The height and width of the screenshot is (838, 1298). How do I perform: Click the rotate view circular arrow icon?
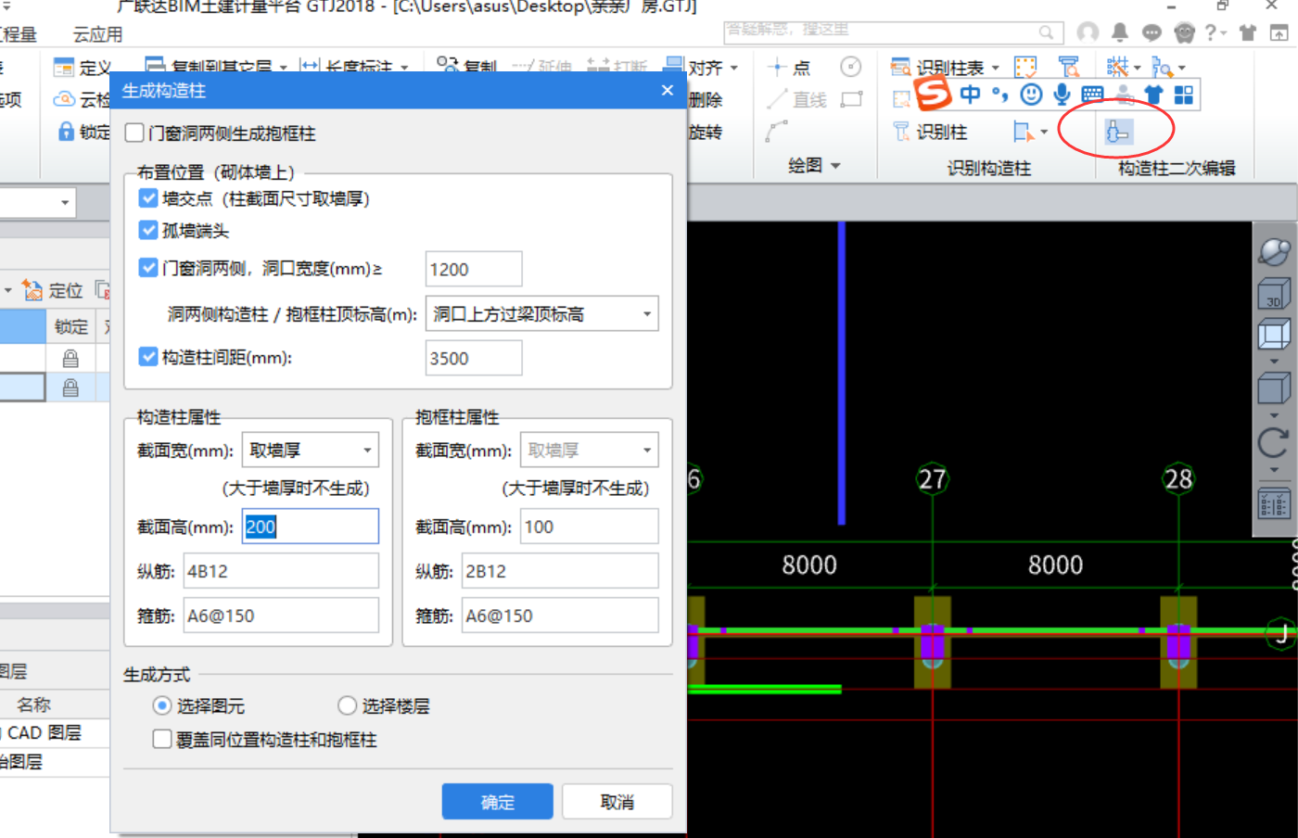click(1274, 443)
